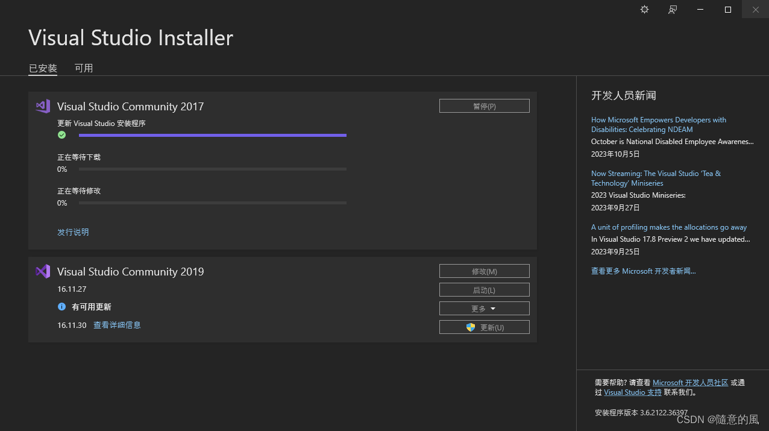Click the version number 16.11.27

(72, 289)
